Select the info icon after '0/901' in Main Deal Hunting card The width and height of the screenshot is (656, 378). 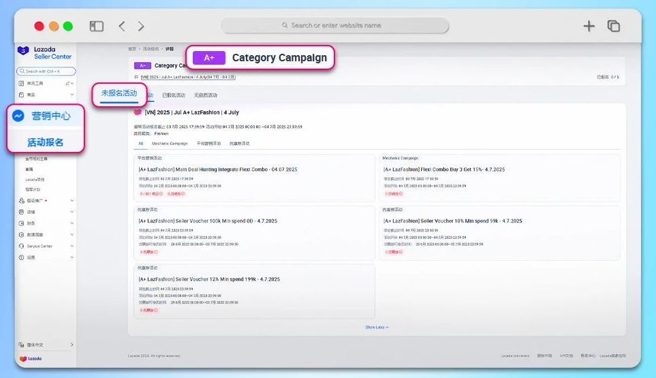pyautogui.click(x=161, y=194)
